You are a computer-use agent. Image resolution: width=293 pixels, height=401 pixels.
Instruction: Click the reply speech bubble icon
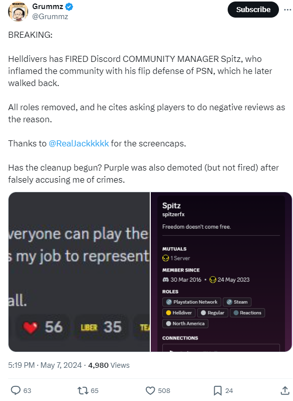pos(16,390)
